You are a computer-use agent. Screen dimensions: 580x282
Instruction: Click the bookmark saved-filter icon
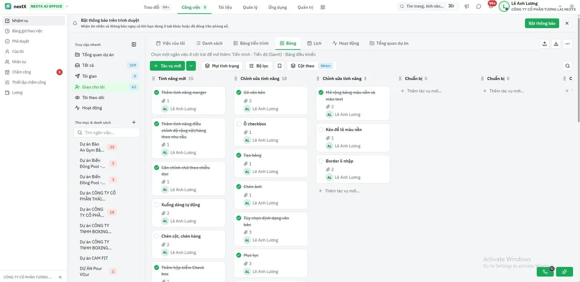tap(280, 66)
